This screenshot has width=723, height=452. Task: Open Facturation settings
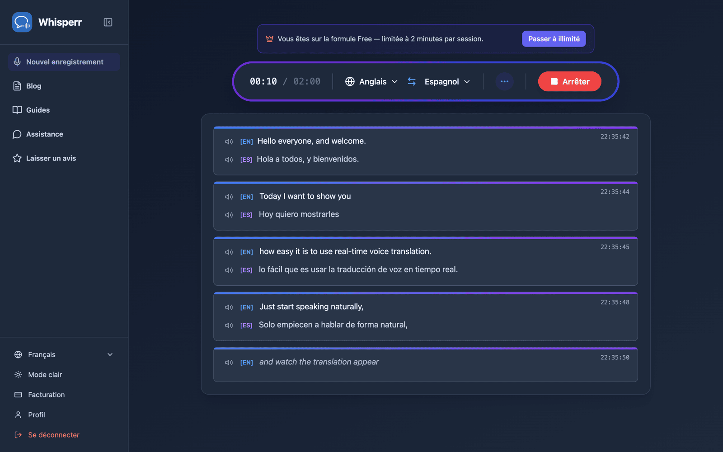click(64, 395)
